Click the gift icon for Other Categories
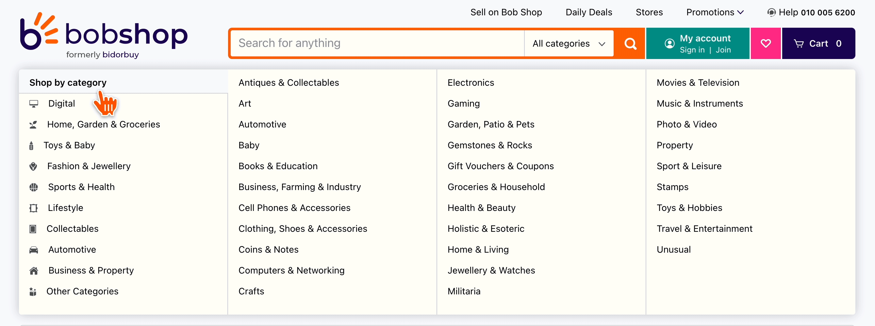 (33, 291)
